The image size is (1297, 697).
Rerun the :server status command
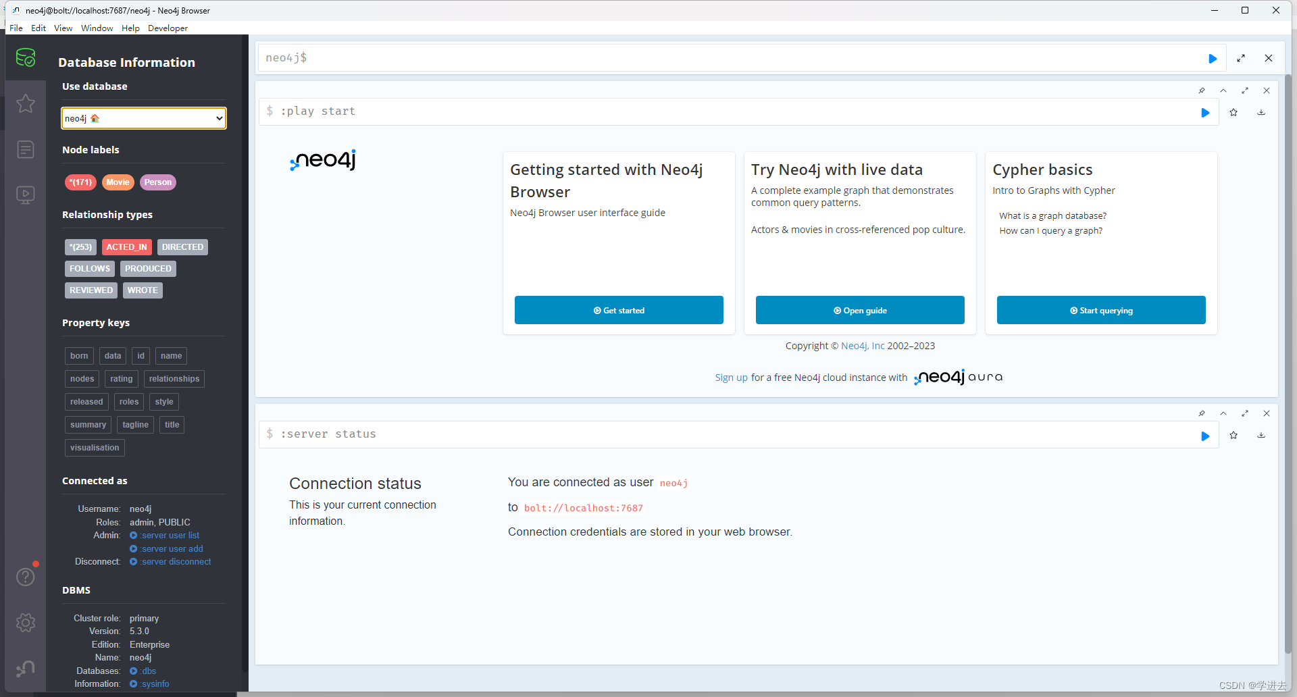pos(1205,436)
